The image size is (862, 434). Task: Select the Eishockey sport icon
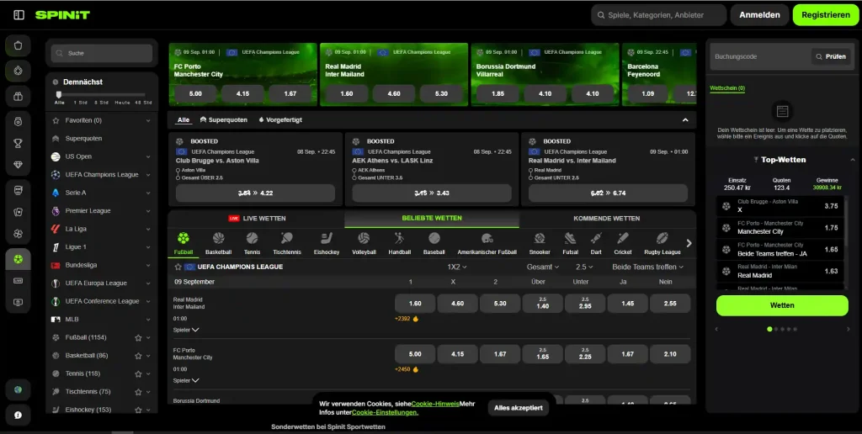coord(327,244)
